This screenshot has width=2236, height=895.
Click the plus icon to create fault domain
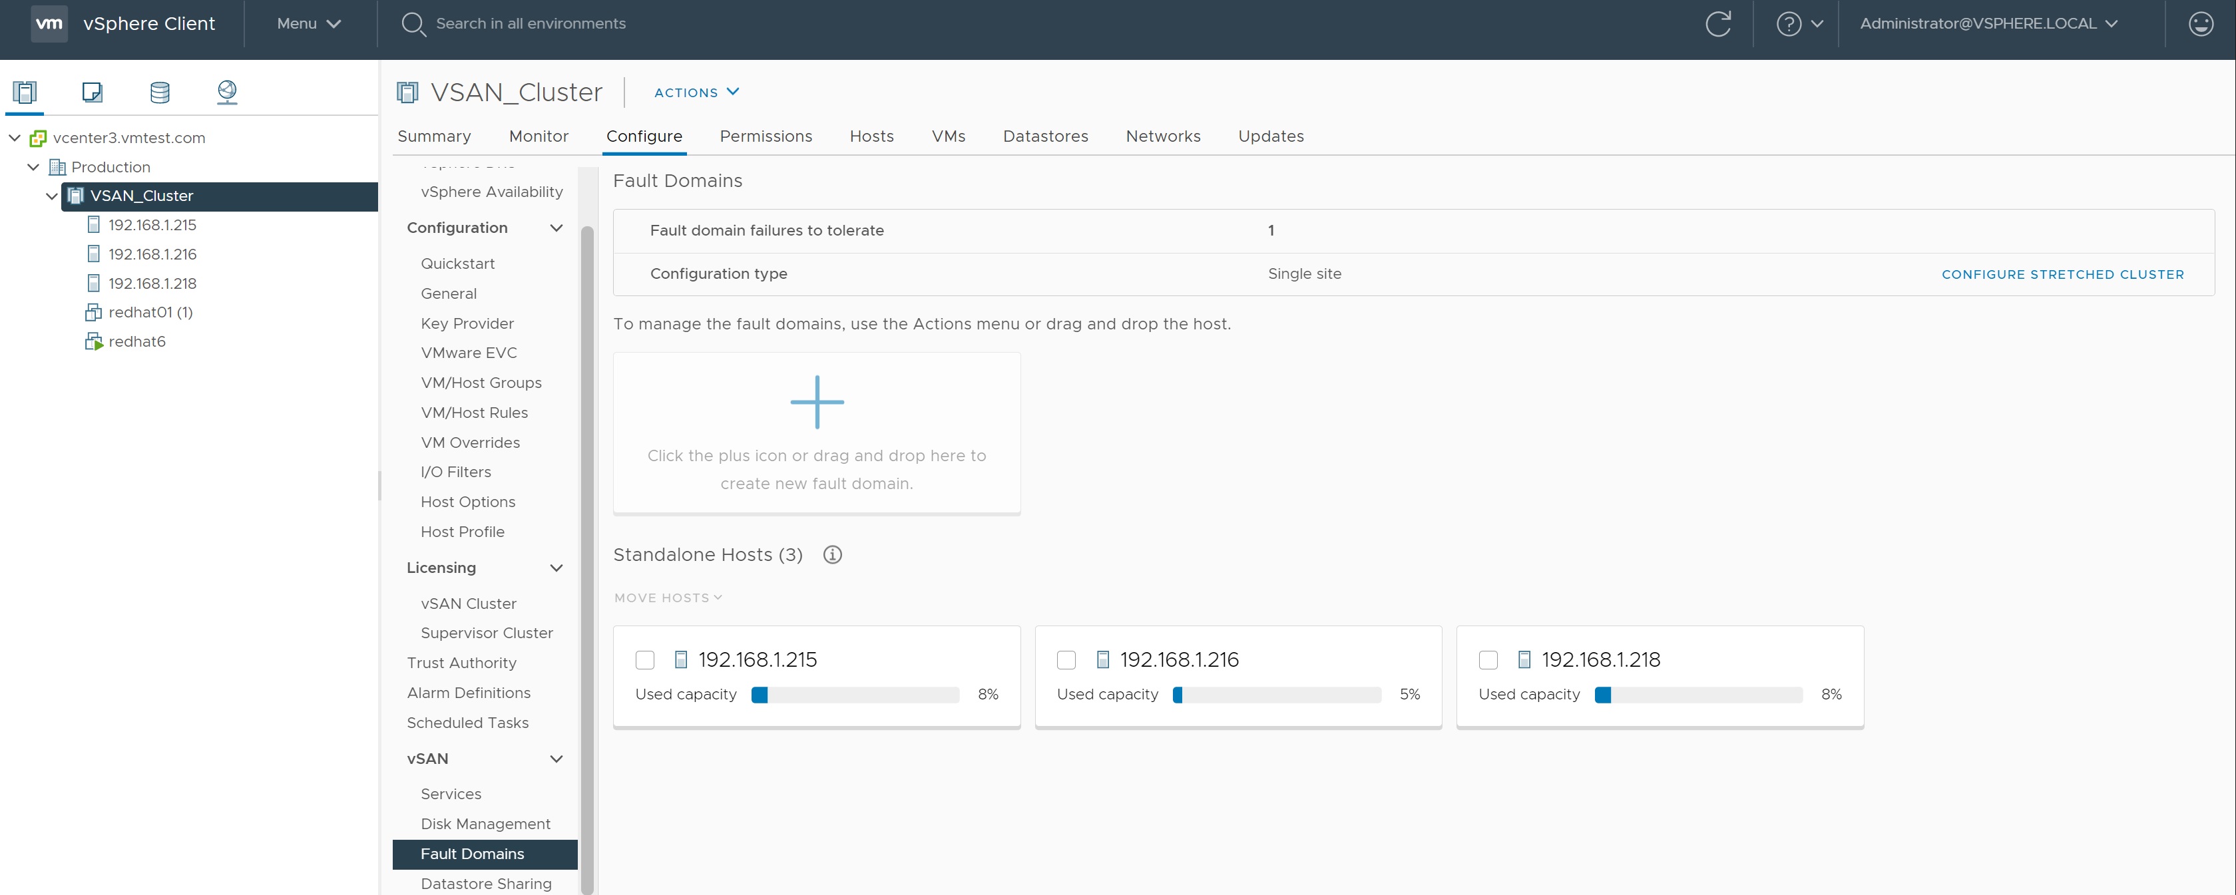pyautogui.click(x=817, y=402)
